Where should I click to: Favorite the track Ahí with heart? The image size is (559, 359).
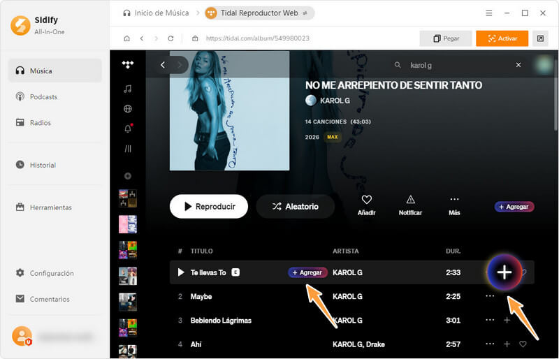pos(523,344)
